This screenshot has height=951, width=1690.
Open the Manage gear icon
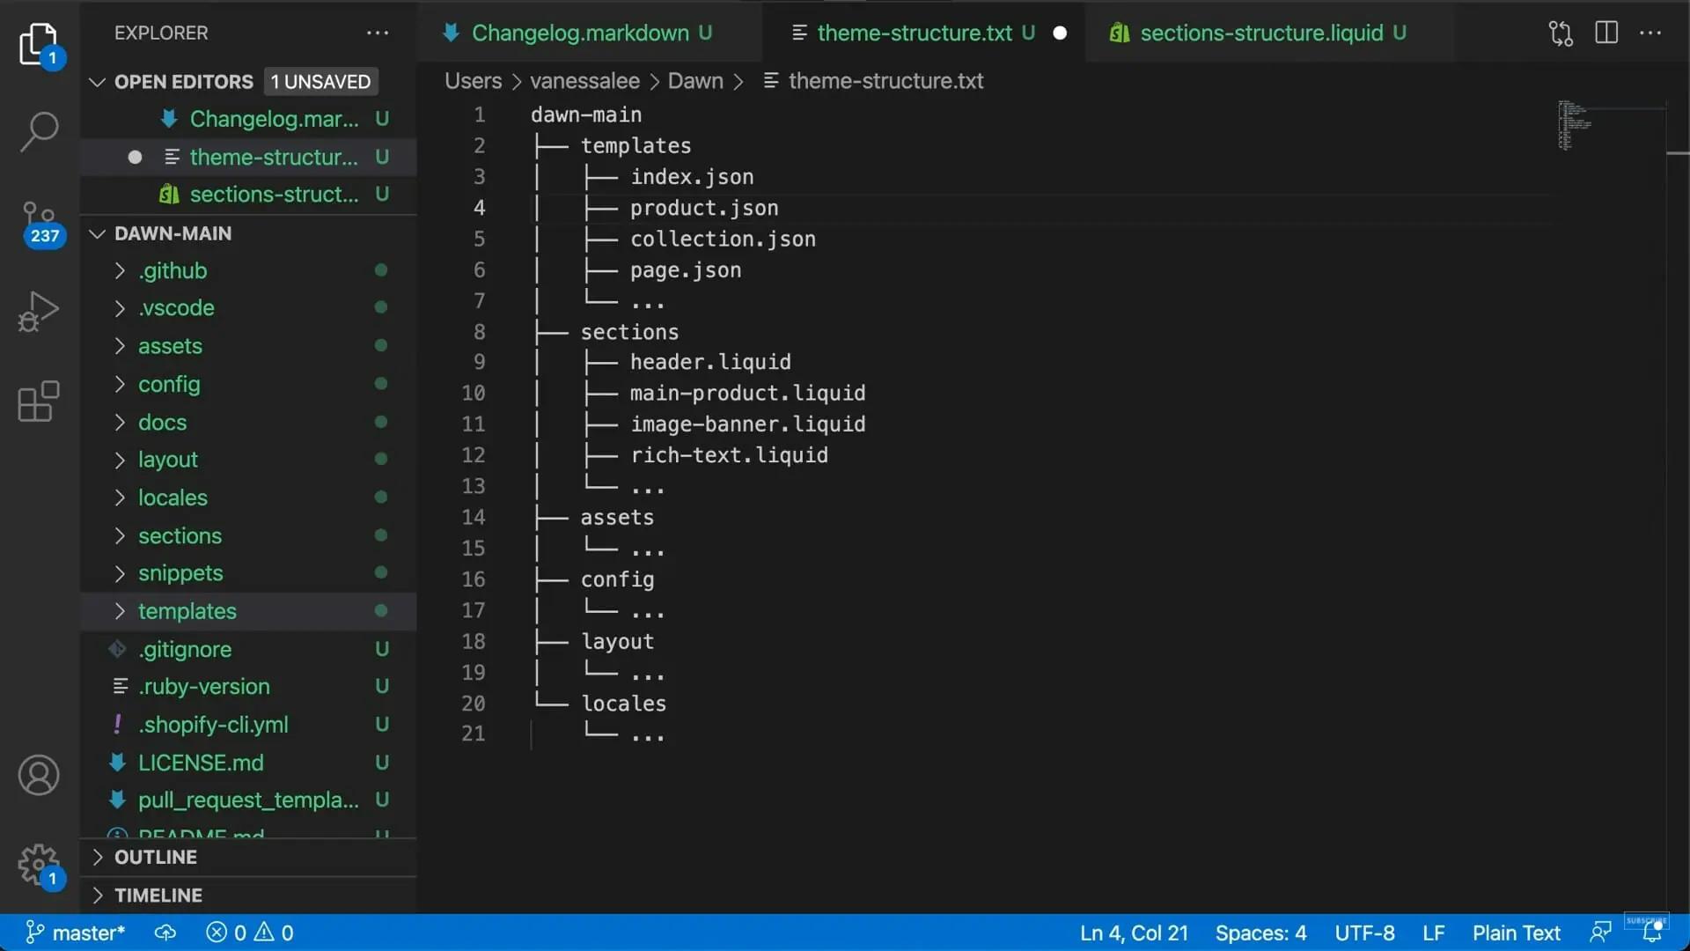pyautogui.click(x=39, y=865)
